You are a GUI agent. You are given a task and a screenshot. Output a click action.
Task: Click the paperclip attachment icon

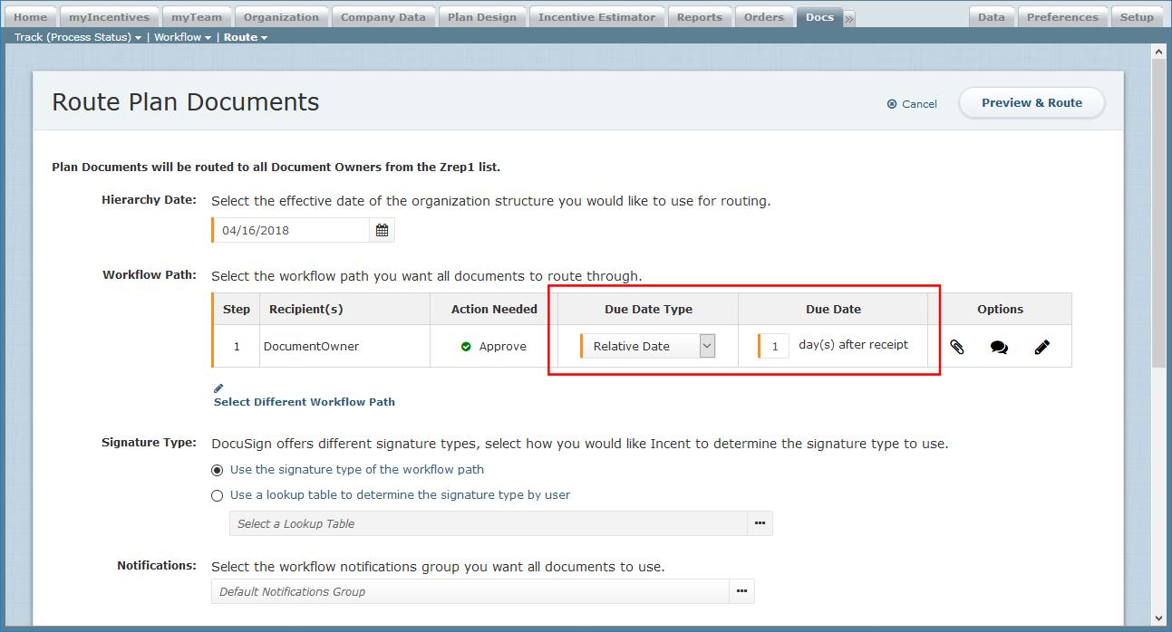tap(956, 346)
